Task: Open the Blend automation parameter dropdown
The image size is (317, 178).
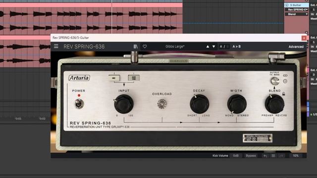Action: click(x=297, y=14)
